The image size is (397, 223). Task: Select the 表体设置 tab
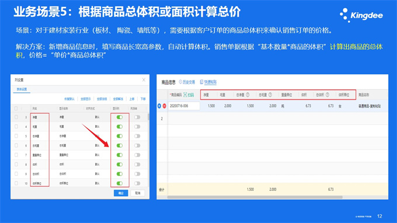[x=22, y=89]
